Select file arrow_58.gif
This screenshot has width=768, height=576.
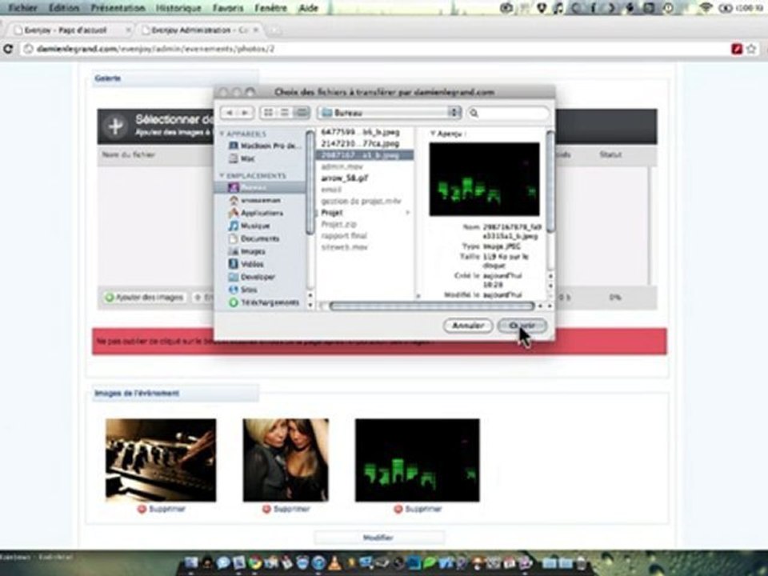(344, 178)
